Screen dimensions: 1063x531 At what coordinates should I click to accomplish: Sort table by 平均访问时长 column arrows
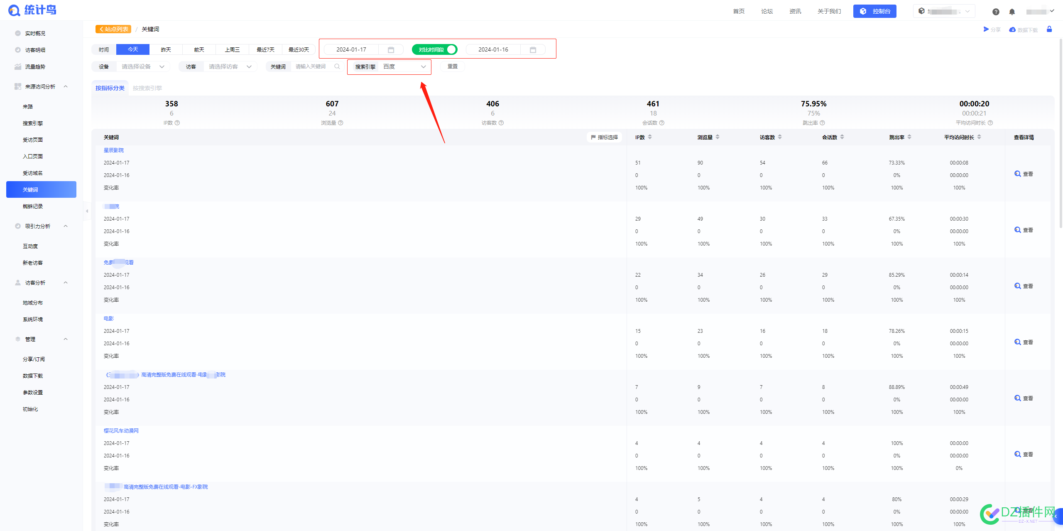(x=979, y=137)
